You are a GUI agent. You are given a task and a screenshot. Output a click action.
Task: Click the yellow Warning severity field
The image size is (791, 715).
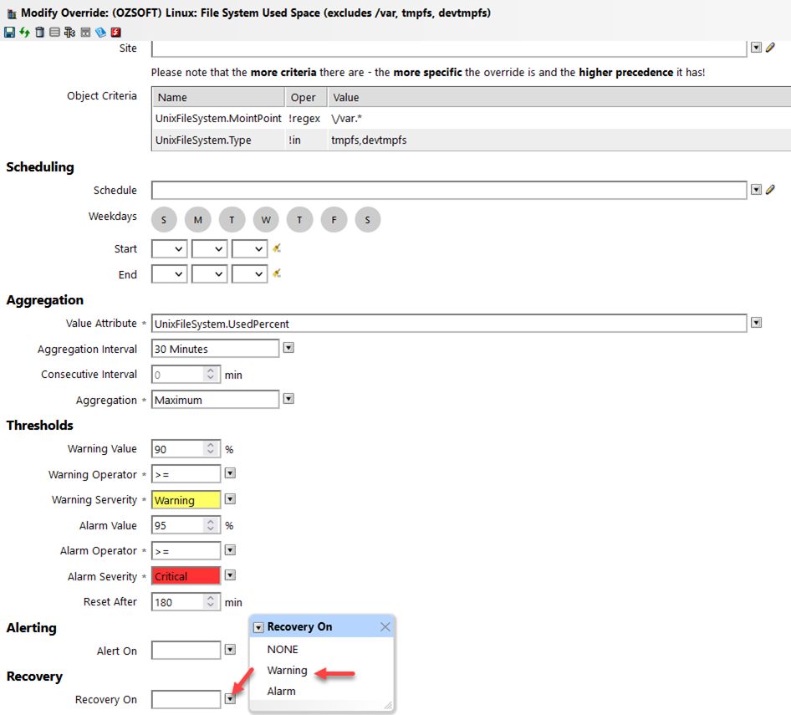(186, 500)
